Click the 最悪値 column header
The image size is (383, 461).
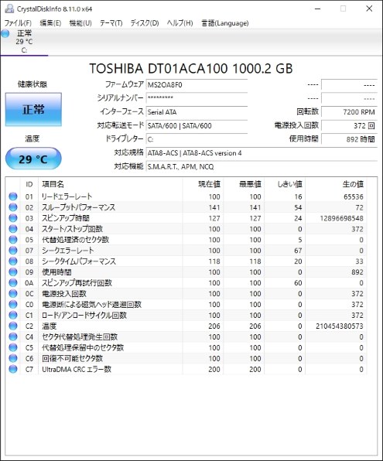coord(244,184)
